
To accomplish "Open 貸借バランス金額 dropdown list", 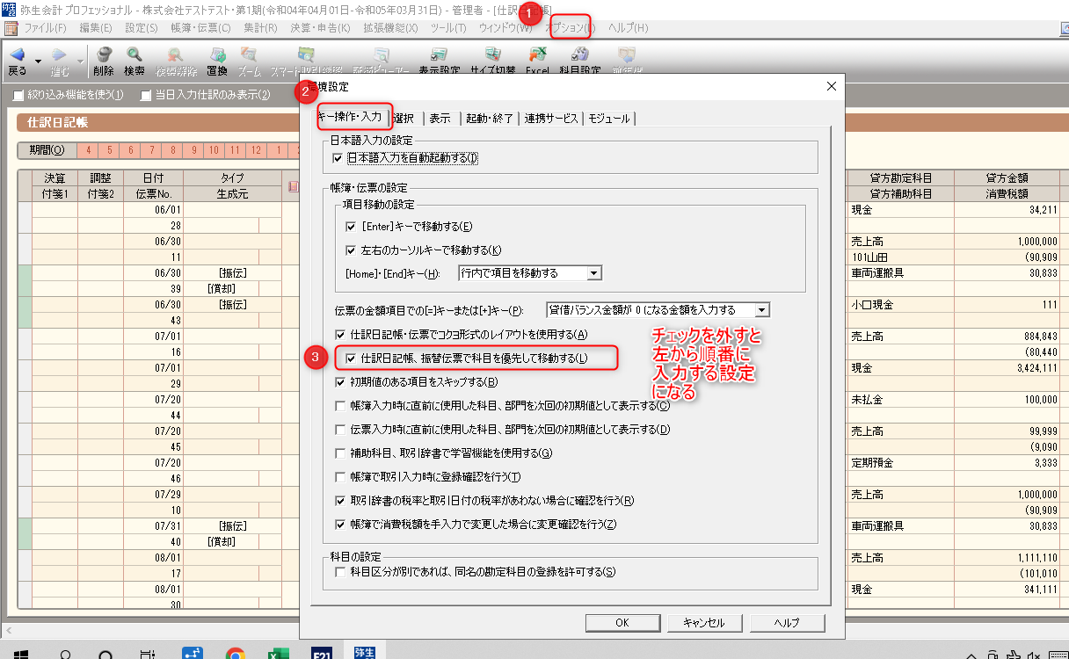I will (x=762, y=309).
